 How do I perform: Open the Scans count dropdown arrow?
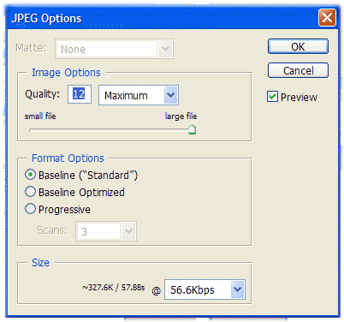coord(128,231)
